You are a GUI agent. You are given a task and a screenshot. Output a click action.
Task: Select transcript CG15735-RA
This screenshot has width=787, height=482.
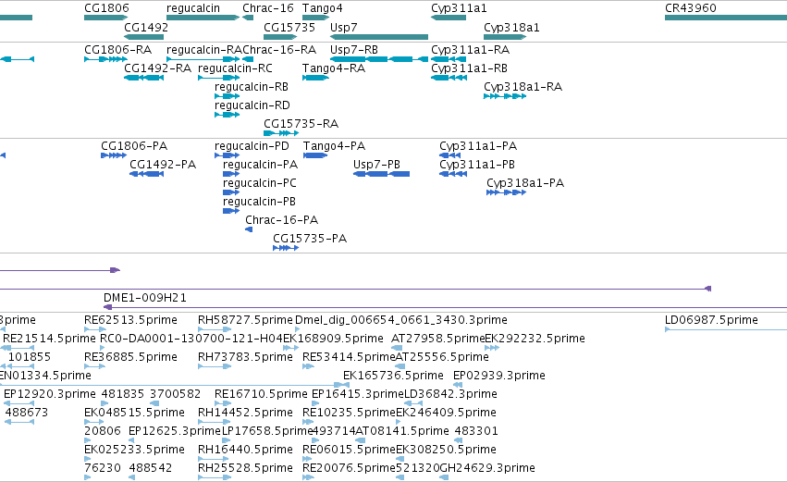click(301, 124)
